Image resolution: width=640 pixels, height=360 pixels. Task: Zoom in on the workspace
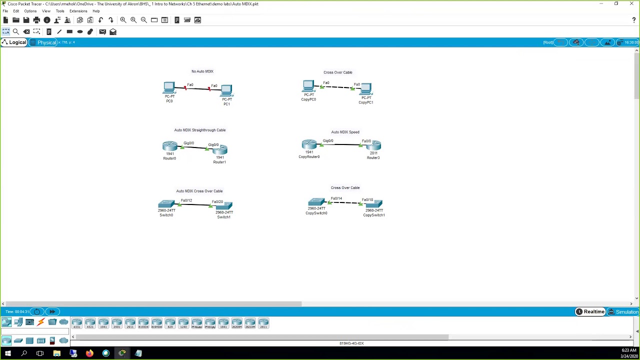pos(123,20)
